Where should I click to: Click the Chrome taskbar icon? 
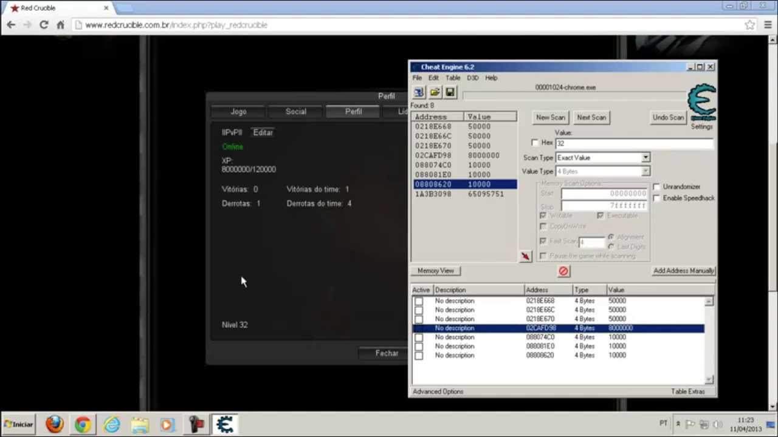[83, 424]
